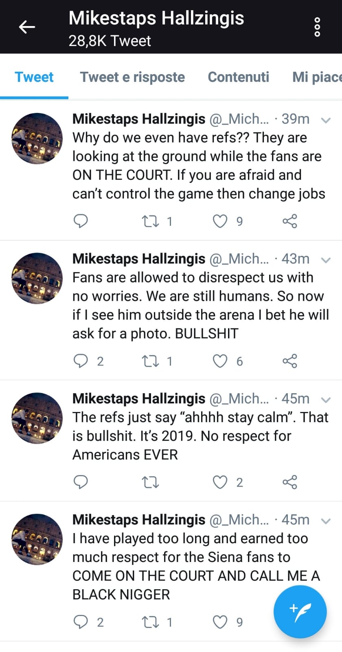Reply to the 39m tweet about refs
The height and width of the screenshot is (652, 342).
(x=81, y=221)
